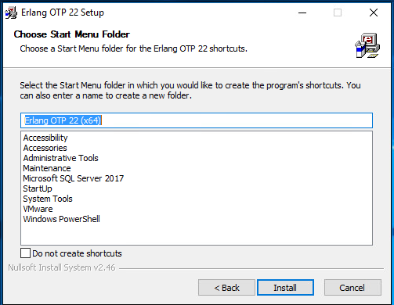Viewport: 394px width, 305px height.
Task: Click the disabled maximize window button
Action: [338, 13]
